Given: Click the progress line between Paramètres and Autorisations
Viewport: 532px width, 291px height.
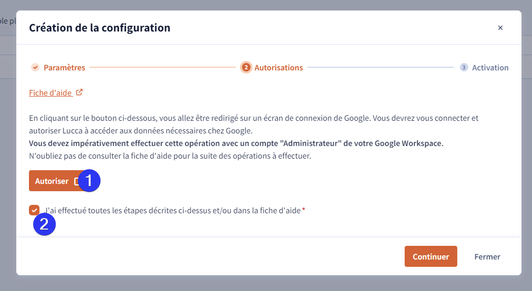Looking at the screenshot, I should pos(163,67).
